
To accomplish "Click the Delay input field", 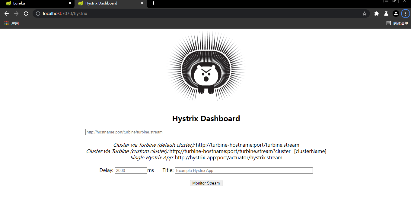I will pos(131,170).
